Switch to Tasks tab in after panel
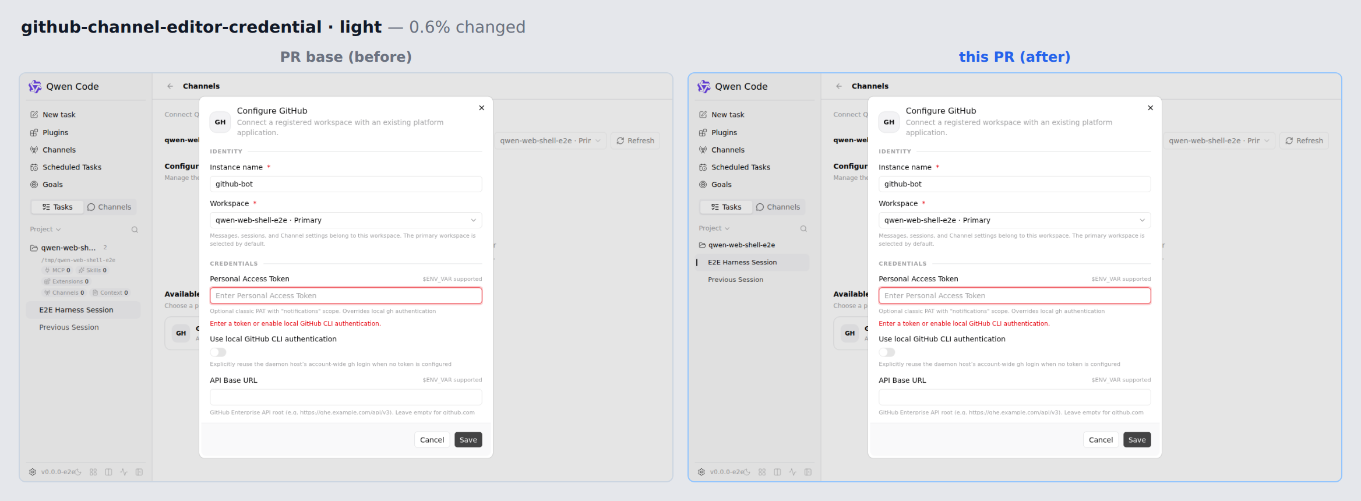Image resolution: width=1361 pixels, height=501 pixels. click(x=726, y=207)
